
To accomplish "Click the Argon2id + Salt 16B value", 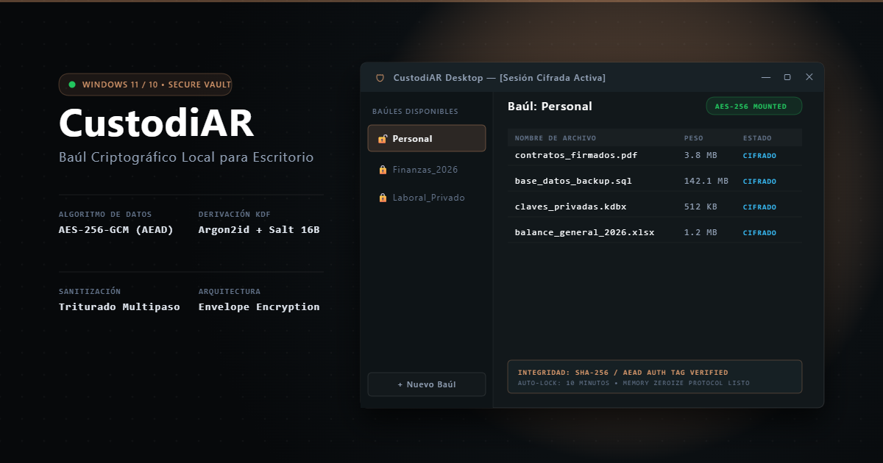I will (259, 229).
